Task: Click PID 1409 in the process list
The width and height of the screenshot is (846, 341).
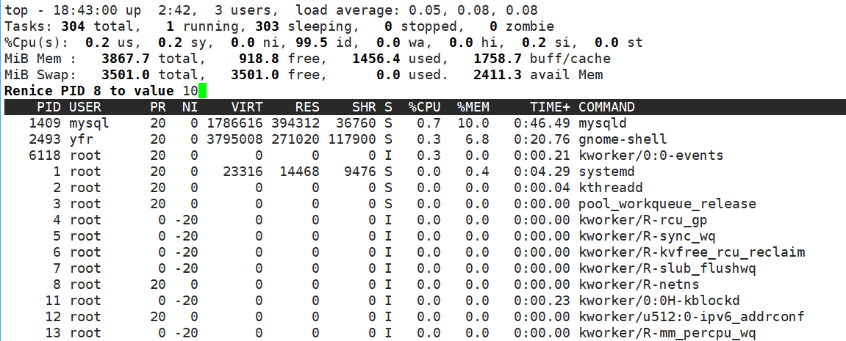Action: [44, 123]
